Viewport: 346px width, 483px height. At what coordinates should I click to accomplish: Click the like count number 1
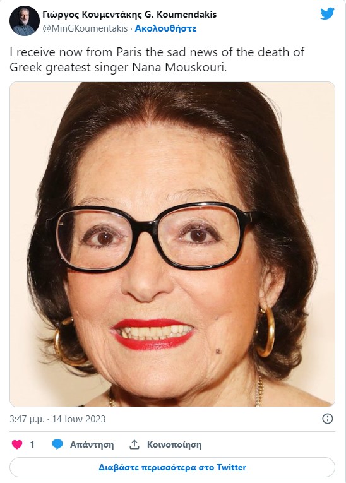pyautogui.click(x=32, y=444)
